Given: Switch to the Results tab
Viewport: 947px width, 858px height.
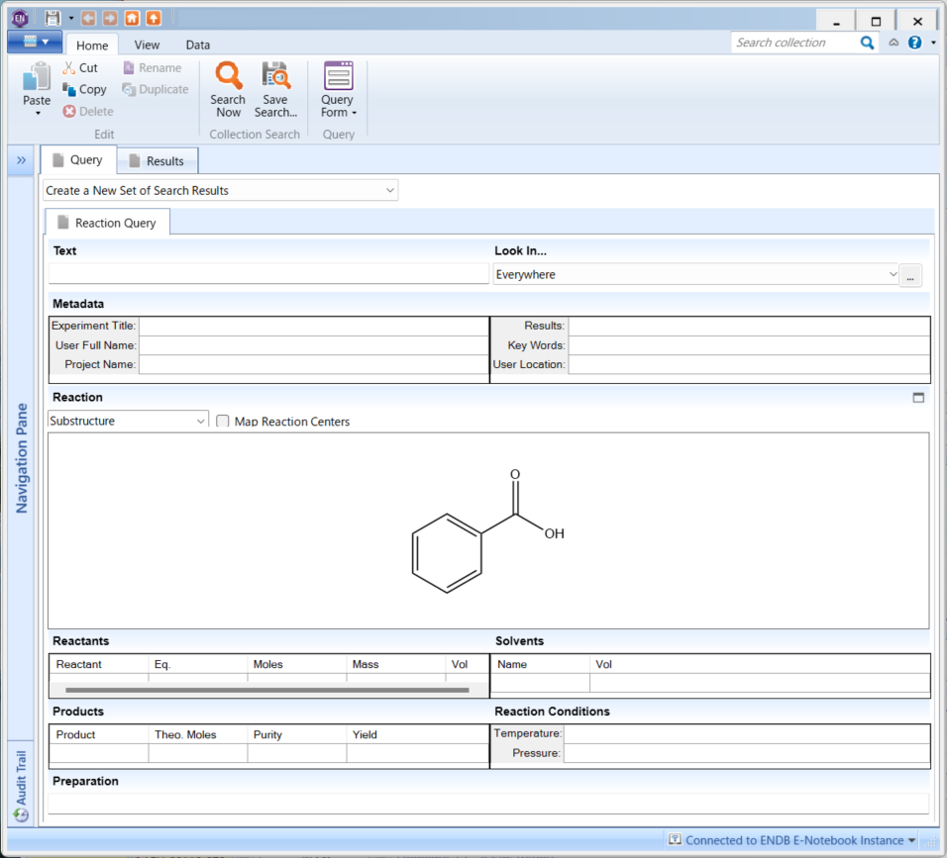Looking at the screenshot, I should coord(158,161).
